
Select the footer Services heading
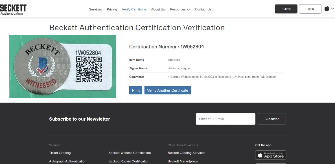pos(55,145)
